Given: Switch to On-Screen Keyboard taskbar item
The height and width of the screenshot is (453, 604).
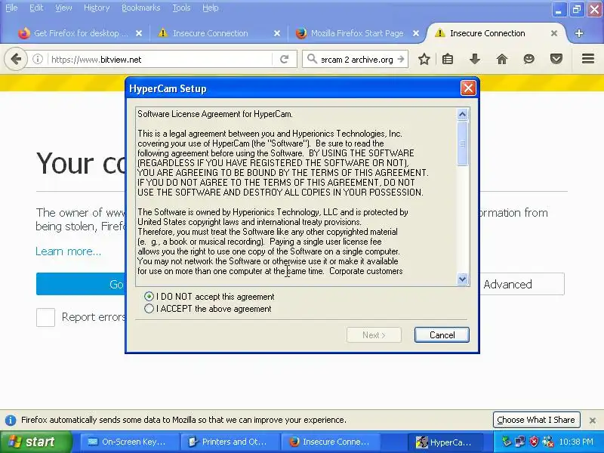Looking at the screenshot, I should coord(129,442).
